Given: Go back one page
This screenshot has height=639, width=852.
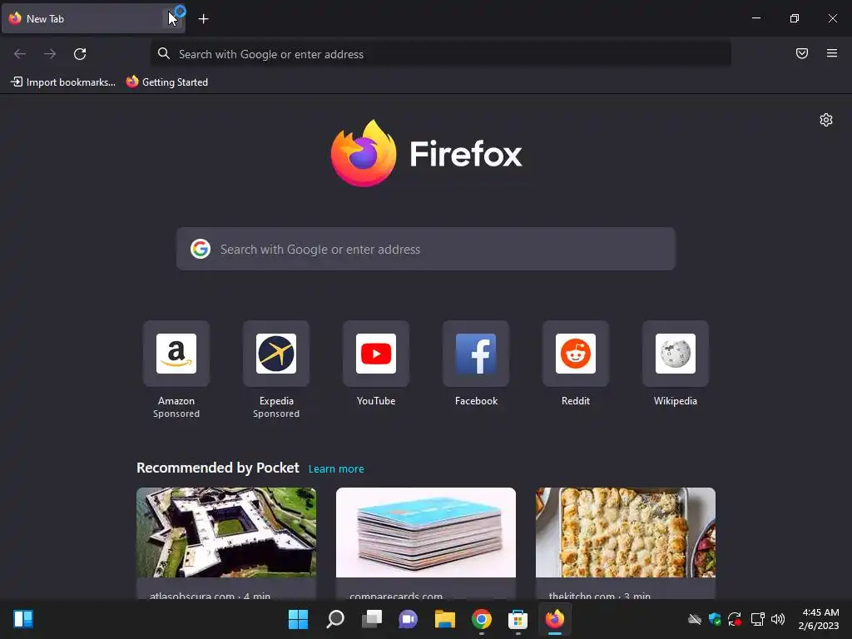Looking at the screenshot, I should (20, 54).
